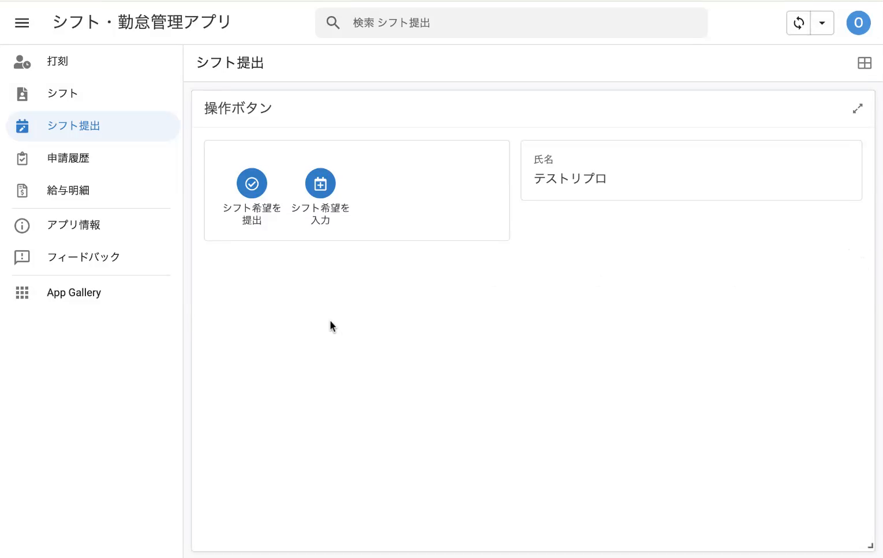Click the panel resize handle corner

(870, 545)
